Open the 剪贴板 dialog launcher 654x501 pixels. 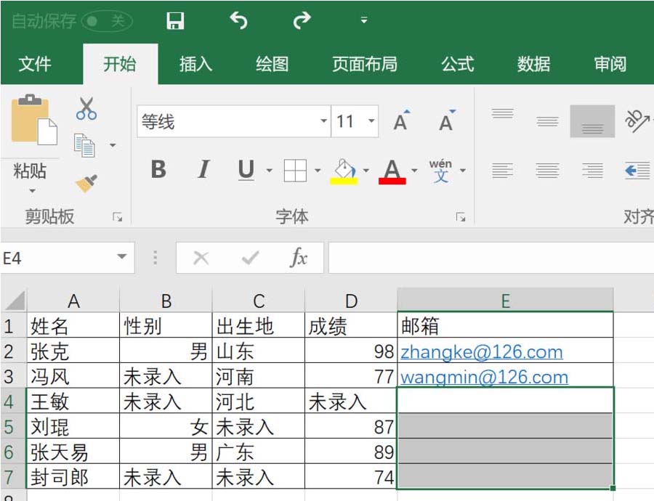[x=118, y=217]
